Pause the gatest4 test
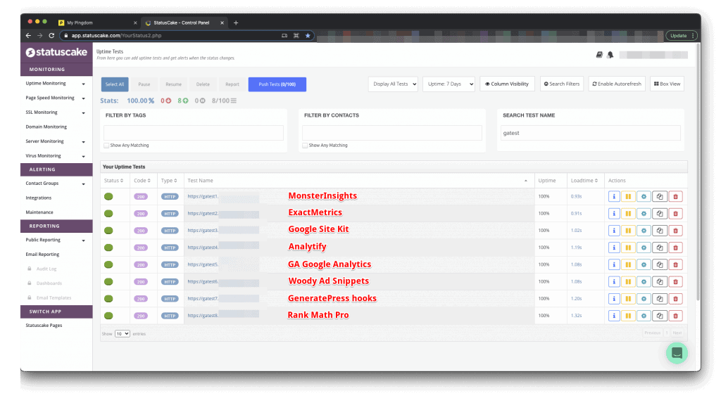 coord(628,248)
